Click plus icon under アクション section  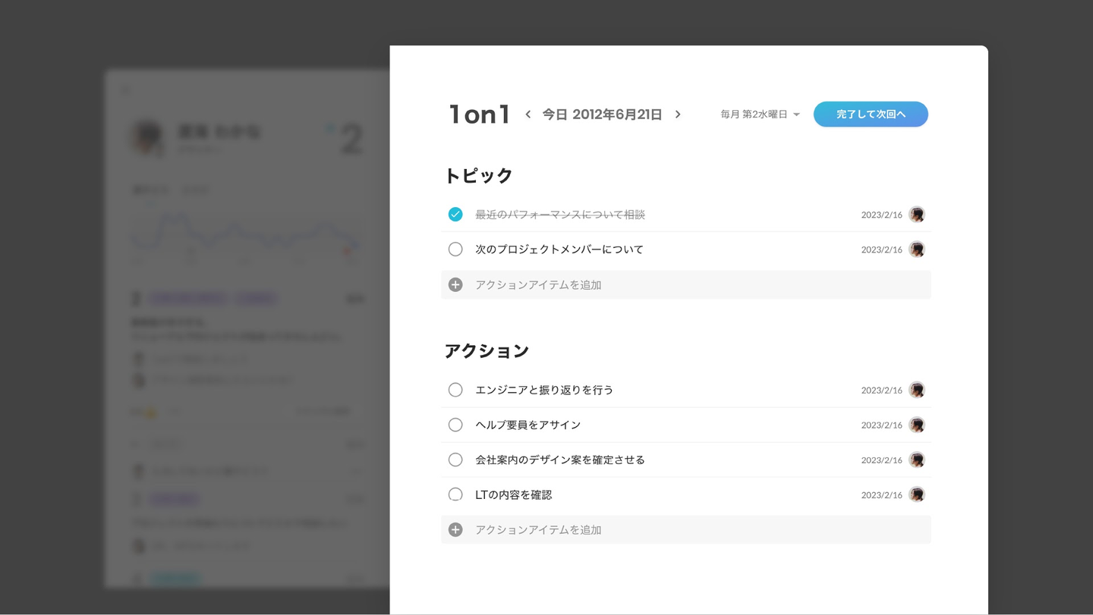[x=455, y=530]
